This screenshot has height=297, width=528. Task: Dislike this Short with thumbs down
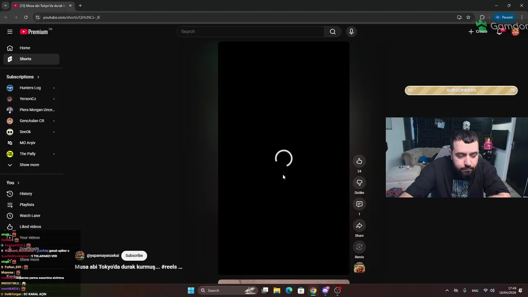pos(359,183)
